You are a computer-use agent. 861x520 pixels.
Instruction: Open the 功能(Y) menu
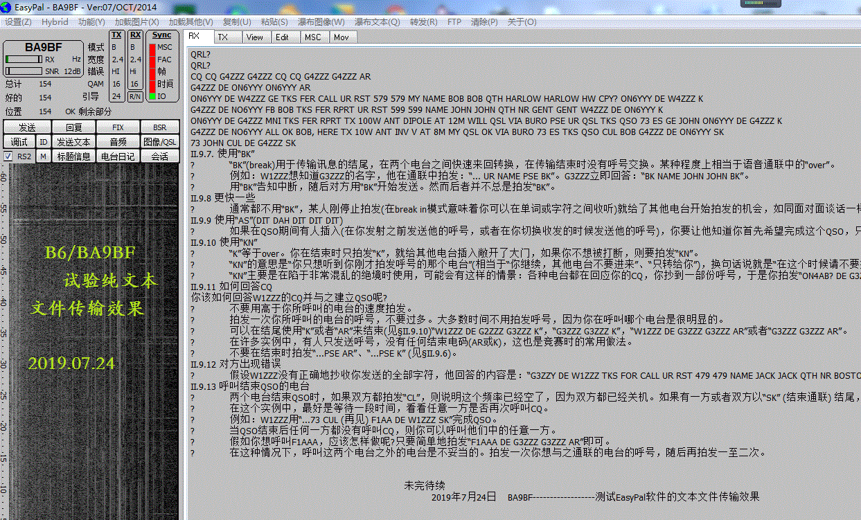pyautogui.click(x=92, y=22)
